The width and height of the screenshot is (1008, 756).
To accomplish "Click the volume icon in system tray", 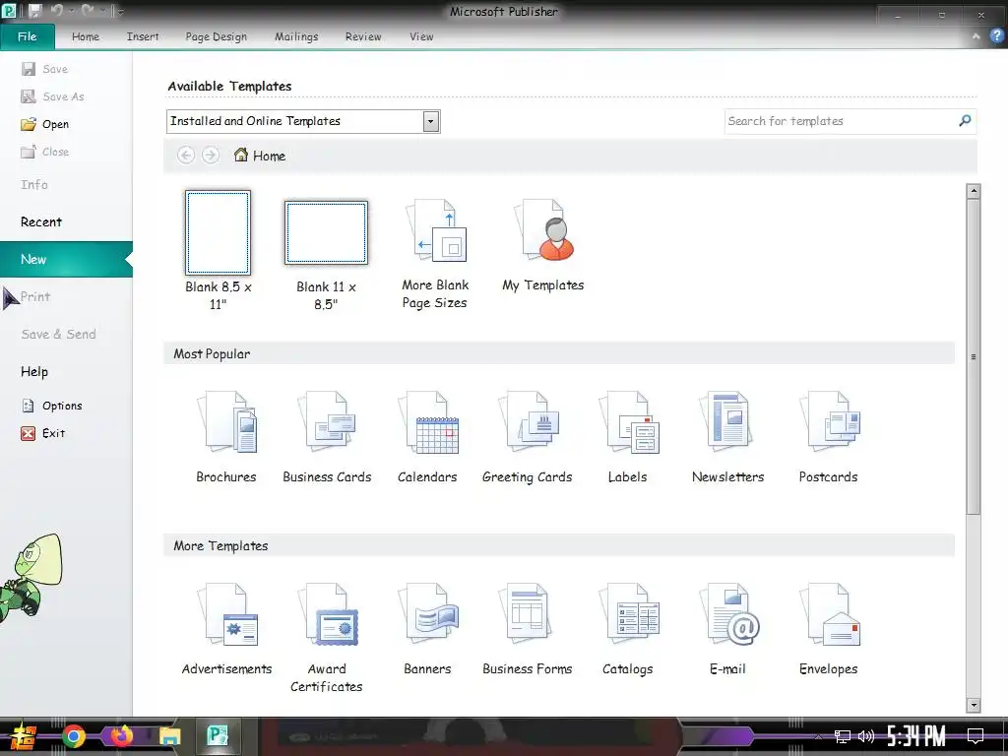I will (x=866, y=736).
